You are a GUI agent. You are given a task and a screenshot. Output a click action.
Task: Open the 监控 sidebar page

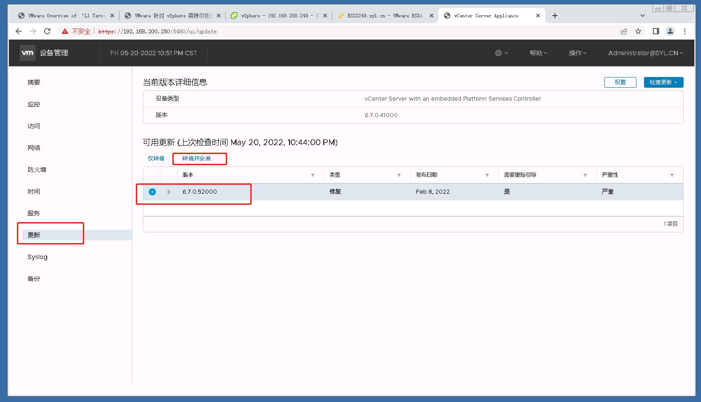(x=34, y=104)
